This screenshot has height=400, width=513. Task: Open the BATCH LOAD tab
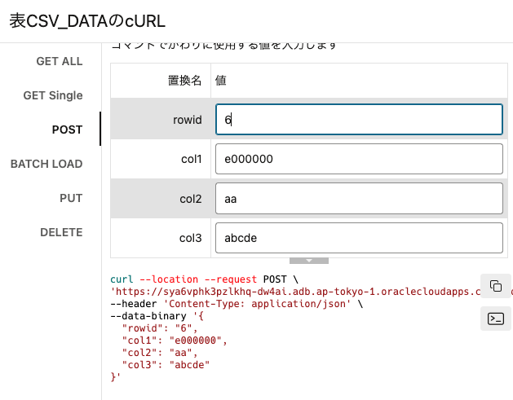click(46, 164)
